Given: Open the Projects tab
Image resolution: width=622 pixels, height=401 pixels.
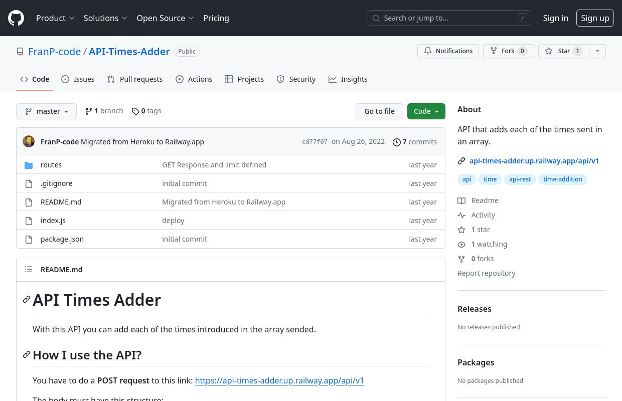Looking at the screenshot, I should click(244, 79).
